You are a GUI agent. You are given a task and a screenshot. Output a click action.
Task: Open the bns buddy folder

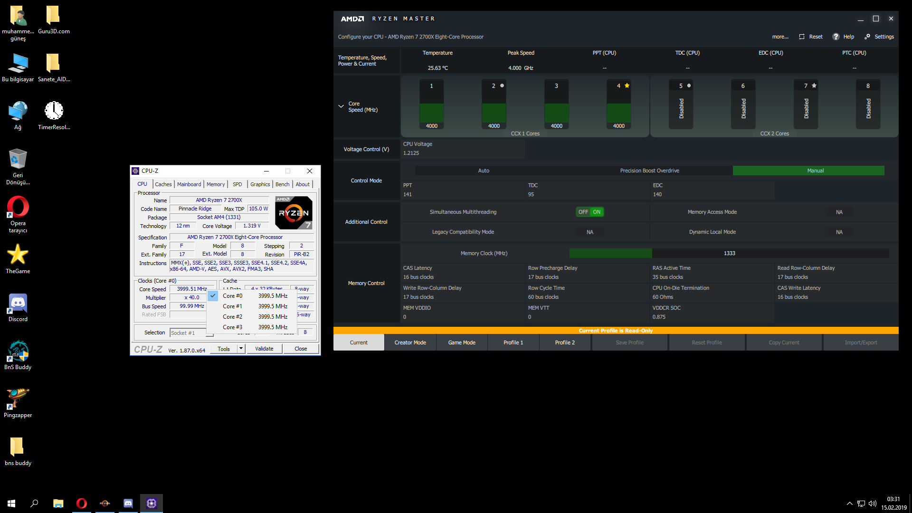point(18,452)
